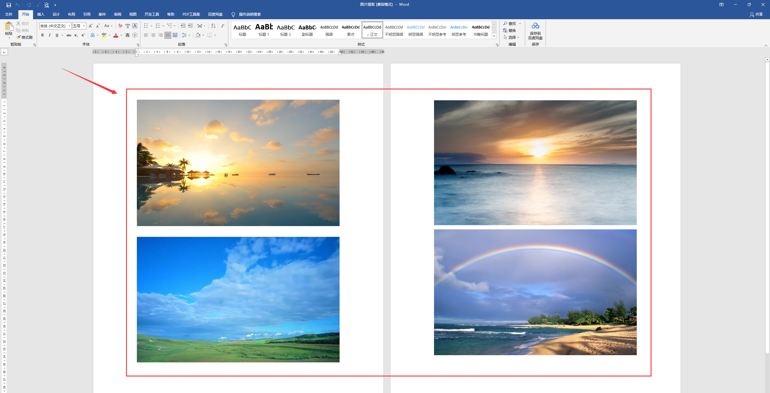Click the enclosed character (字) icon
This screenshot has width=770, height=393.
135,35
